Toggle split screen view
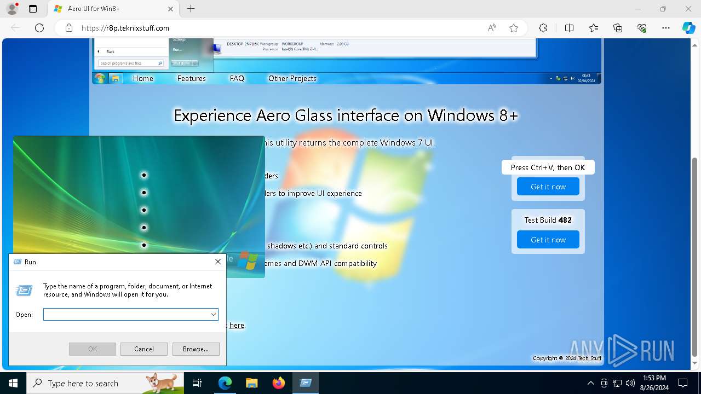The width and height of the screenshot is (701, 394). pos(569,28)
